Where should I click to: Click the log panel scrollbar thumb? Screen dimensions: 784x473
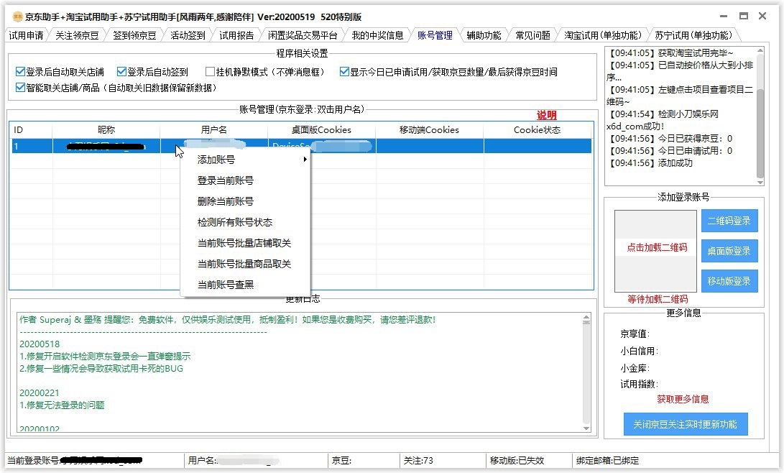[760, 133]
